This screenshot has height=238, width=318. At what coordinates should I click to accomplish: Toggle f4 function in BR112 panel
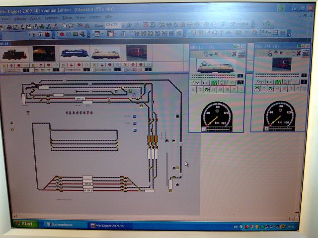coord(214,89)
